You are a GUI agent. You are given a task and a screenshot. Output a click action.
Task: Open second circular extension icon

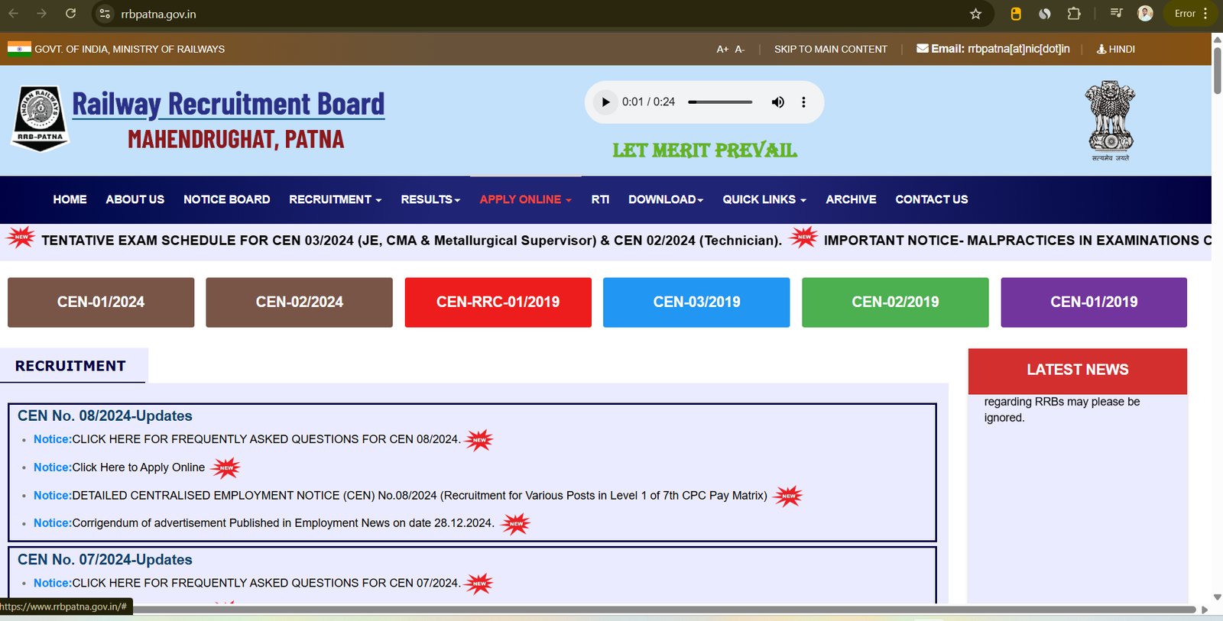point(1044,14)
